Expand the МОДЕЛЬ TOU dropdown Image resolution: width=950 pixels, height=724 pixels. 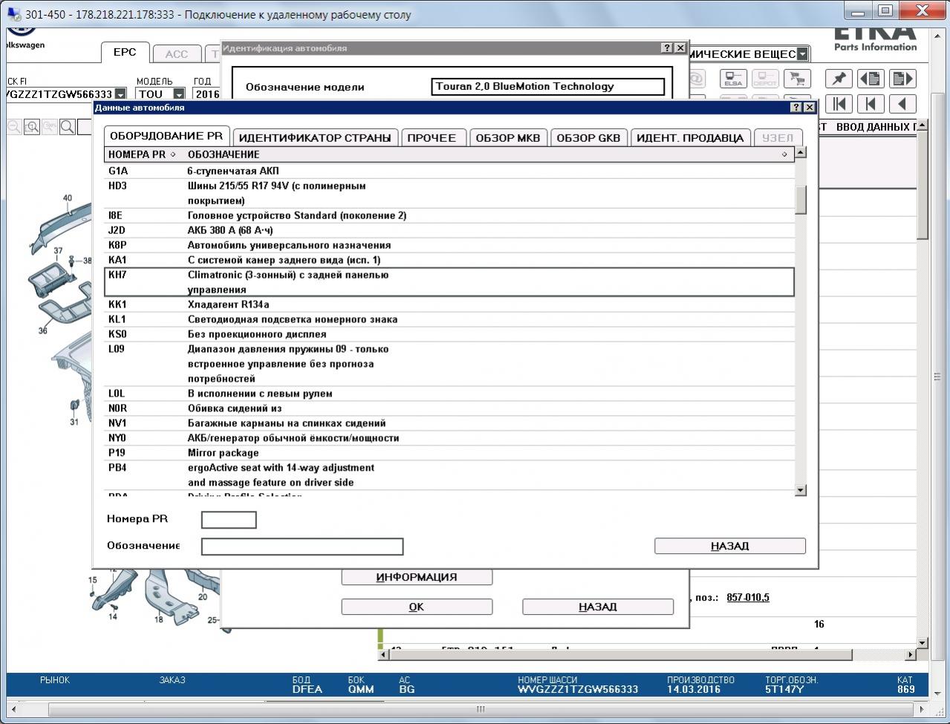click(x=179, y=94)
